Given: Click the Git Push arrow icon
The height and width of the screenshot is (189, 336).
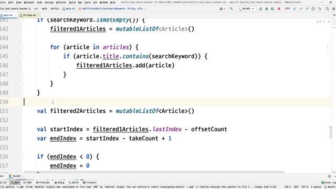Looking at the screenshot, I should tap(307, 9).
